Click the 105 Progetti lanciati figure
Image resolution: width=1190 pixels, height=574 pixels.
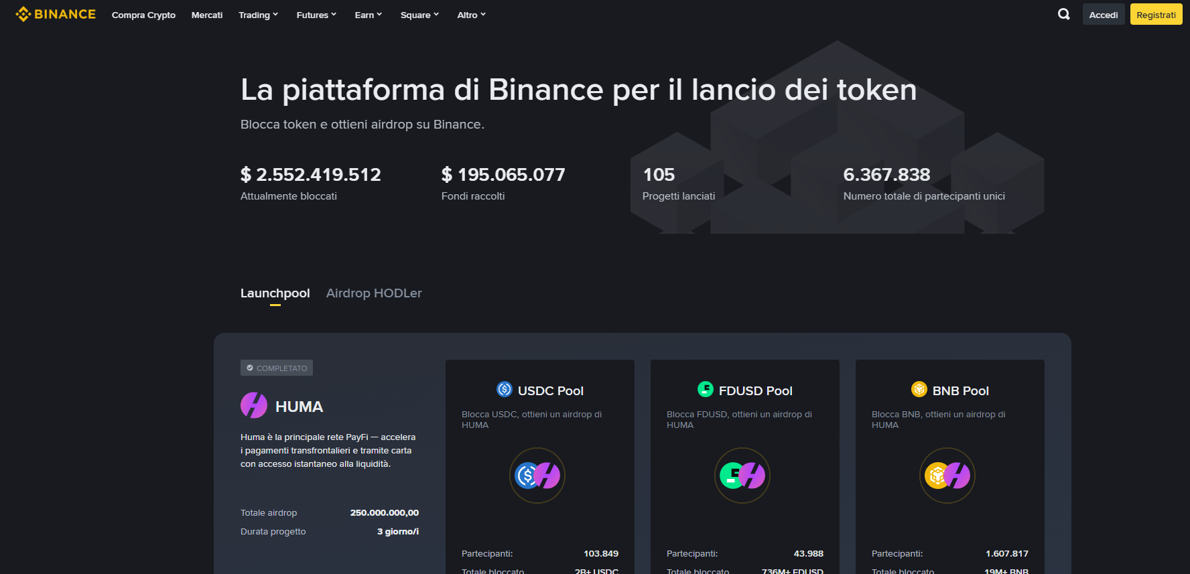point(659,175)
